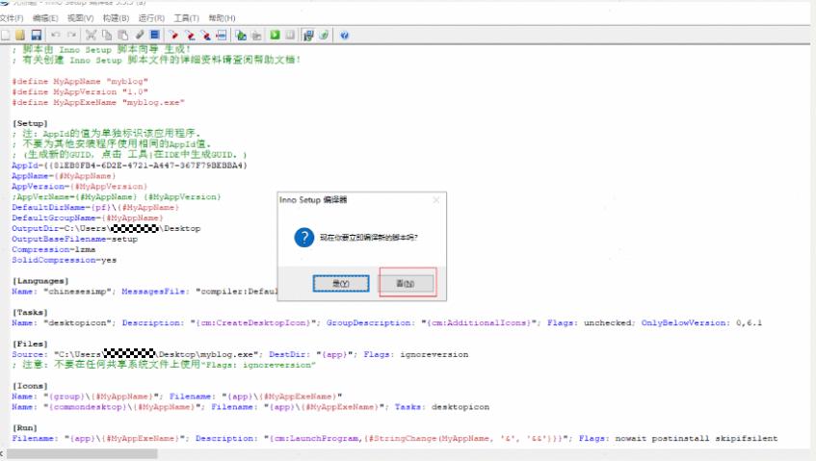Click the third flashlight search icon
Image resolution: width=816 pixels, height=461 pixels.
tap(205, 36)
